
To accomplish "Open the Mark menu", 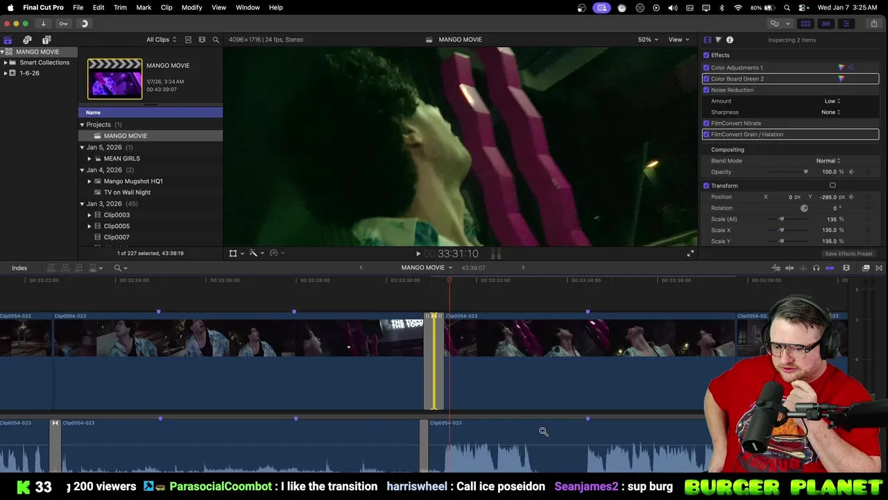I will click(x=144, y=8).
